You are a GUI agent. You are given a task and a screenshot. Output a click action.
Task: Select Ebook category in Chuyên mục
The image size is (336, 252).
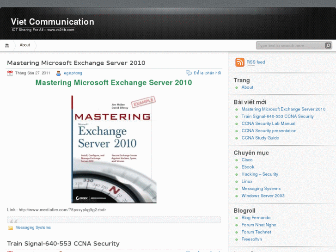click(x=248, y=167)
